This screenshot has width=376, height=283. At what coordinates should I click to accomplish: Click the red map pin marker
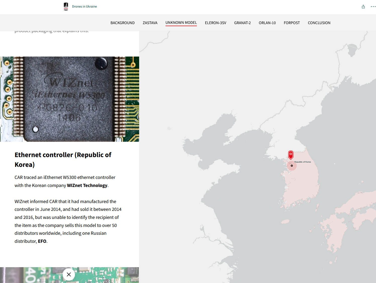pyautogui.click(x=291, y=155)
